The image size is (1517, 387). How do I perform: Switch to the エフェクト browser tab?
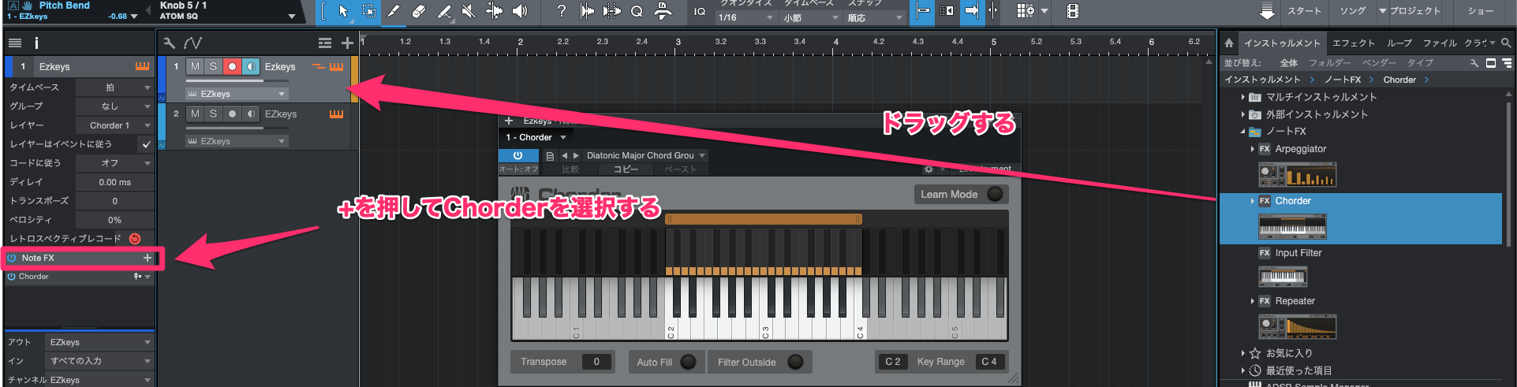[1353, 43]
